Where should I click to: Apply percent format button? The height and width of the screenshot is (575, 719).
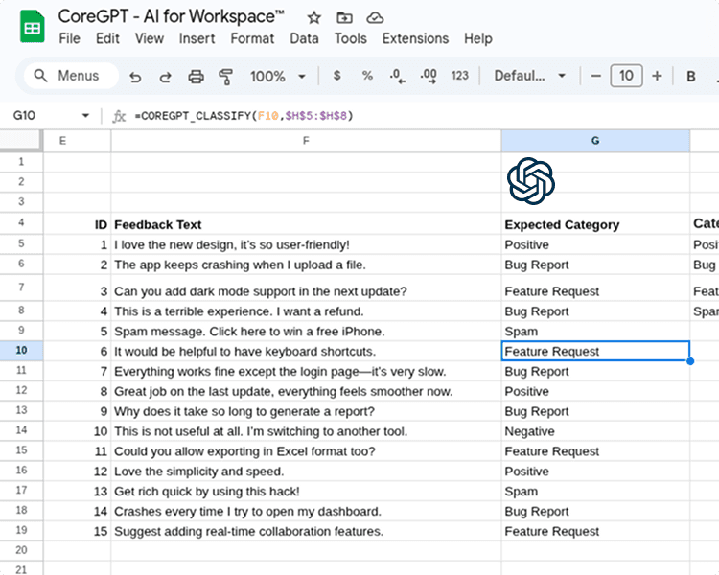pos(367,77)
